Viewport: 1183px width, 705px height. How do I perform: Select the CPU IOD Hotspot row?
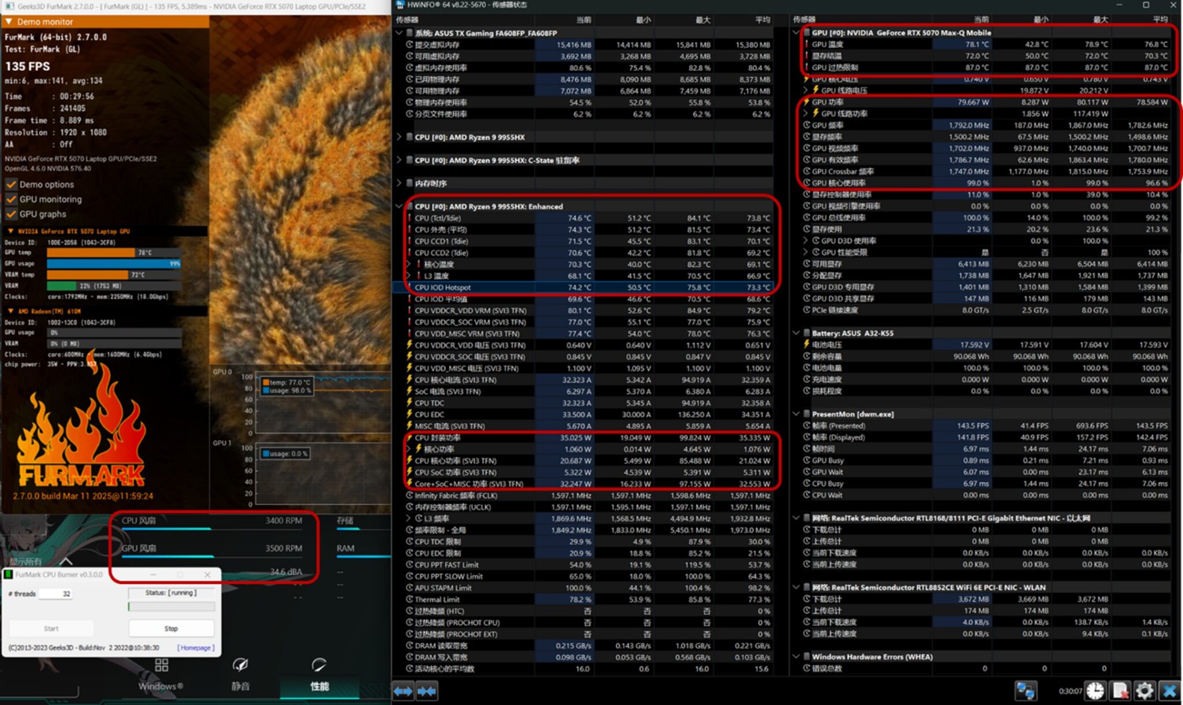pyautogui.click(x=583, y=288)
